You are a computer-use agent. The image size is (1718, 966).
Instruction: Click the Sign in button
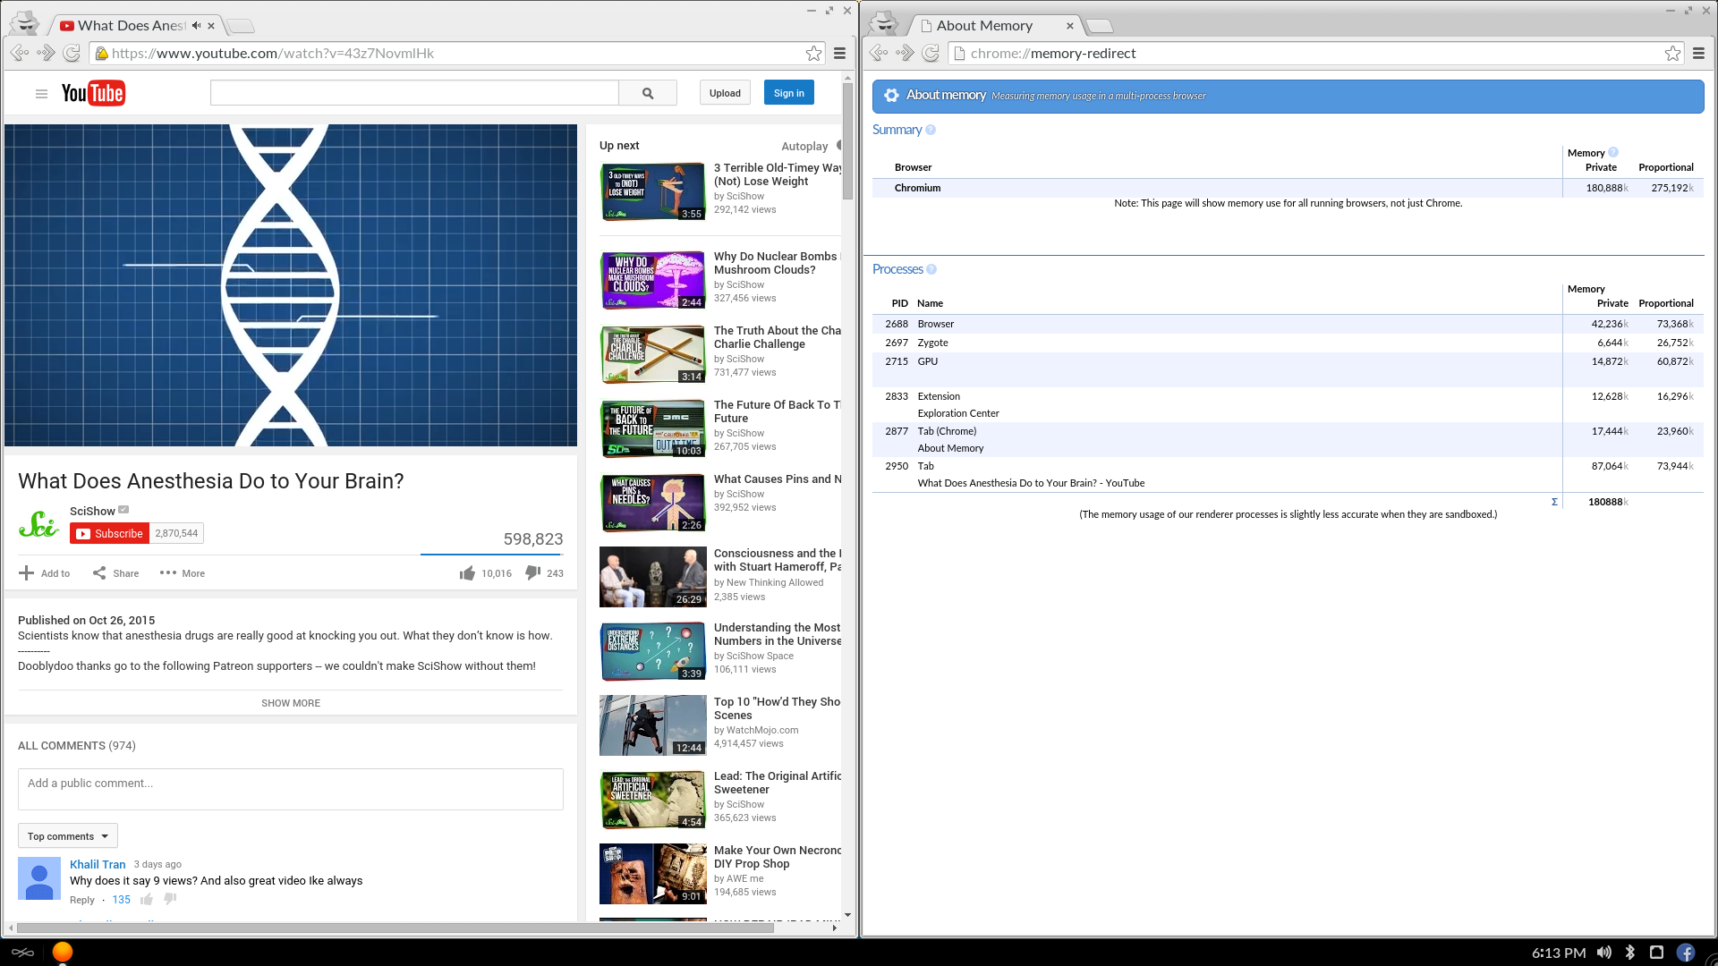[x=789, y=93]
